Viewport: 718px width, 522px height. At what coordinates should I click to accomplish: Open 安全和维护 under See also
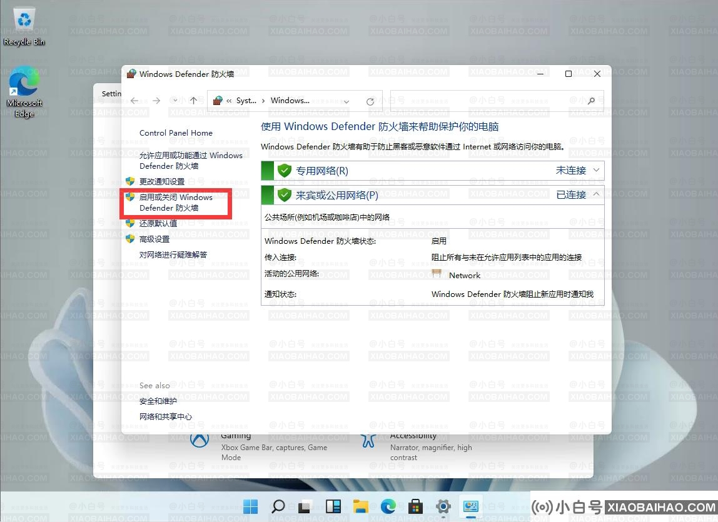click(158, 401)
